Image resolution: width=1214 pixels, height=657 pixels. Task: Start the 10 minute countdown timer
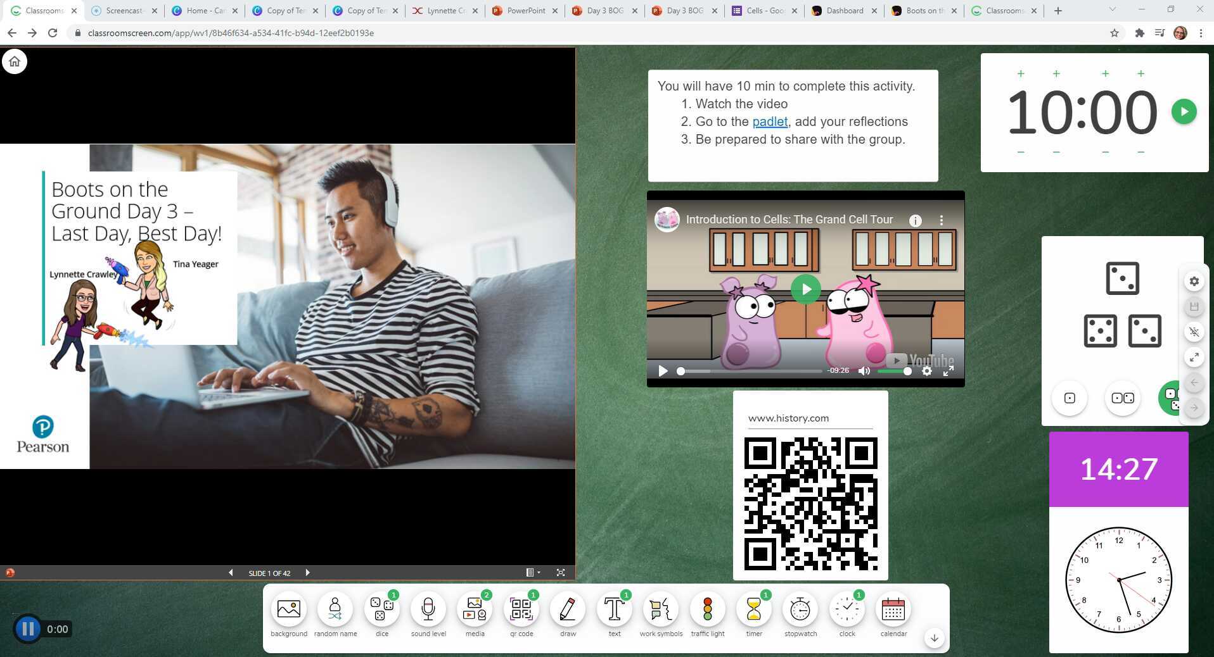point(1184,111)
